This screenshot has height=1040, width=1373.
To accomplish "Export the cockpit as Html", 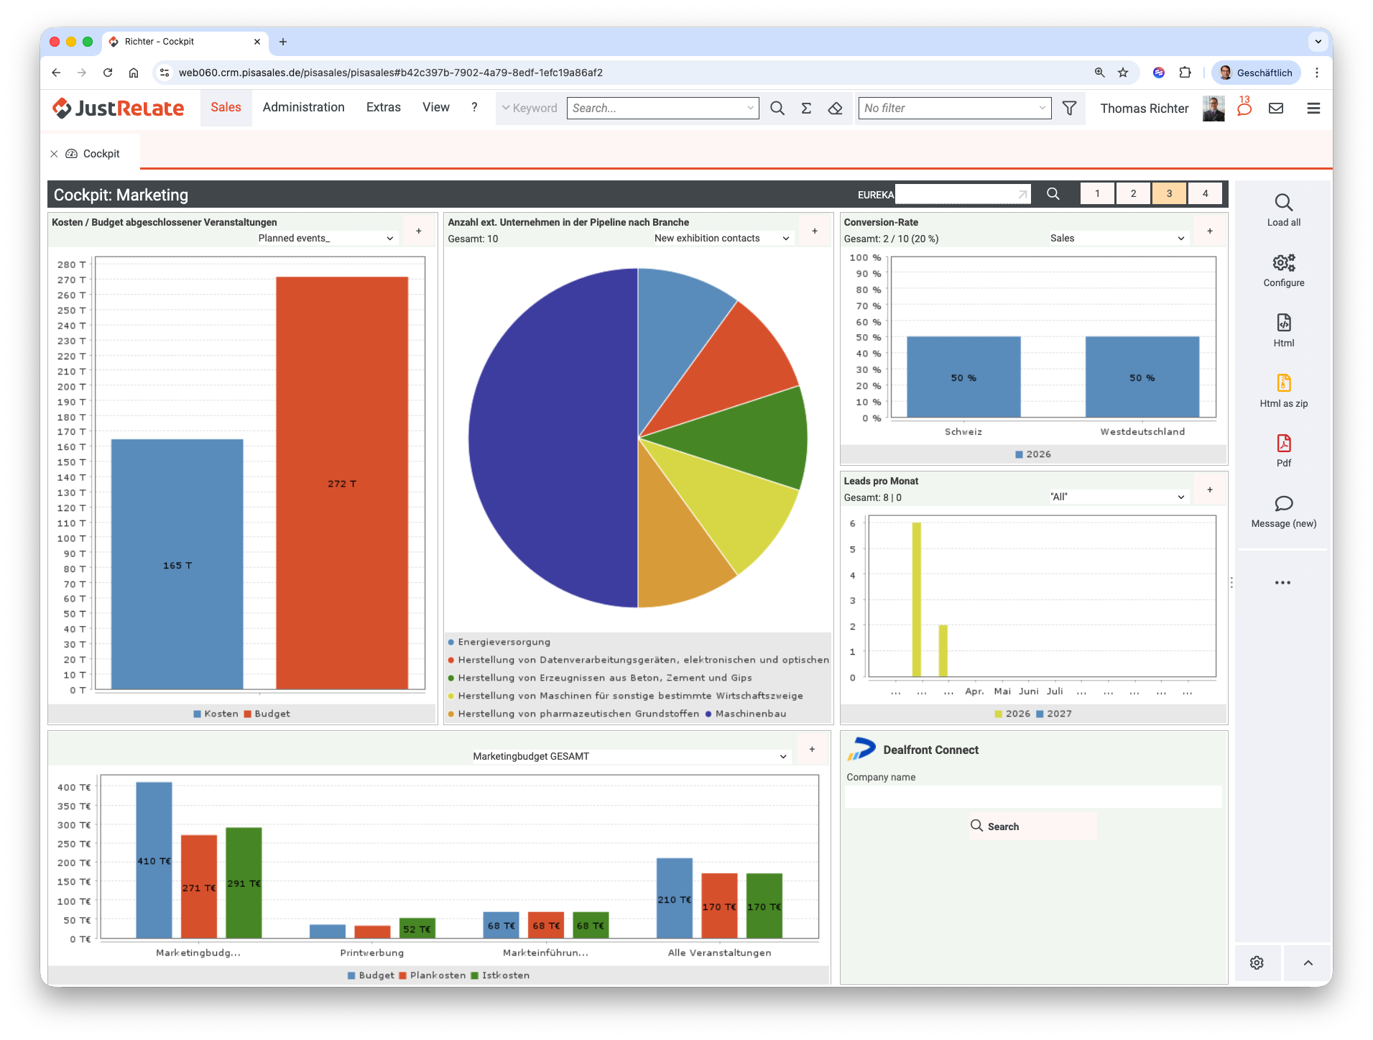I will click(x=1284, y=323).
